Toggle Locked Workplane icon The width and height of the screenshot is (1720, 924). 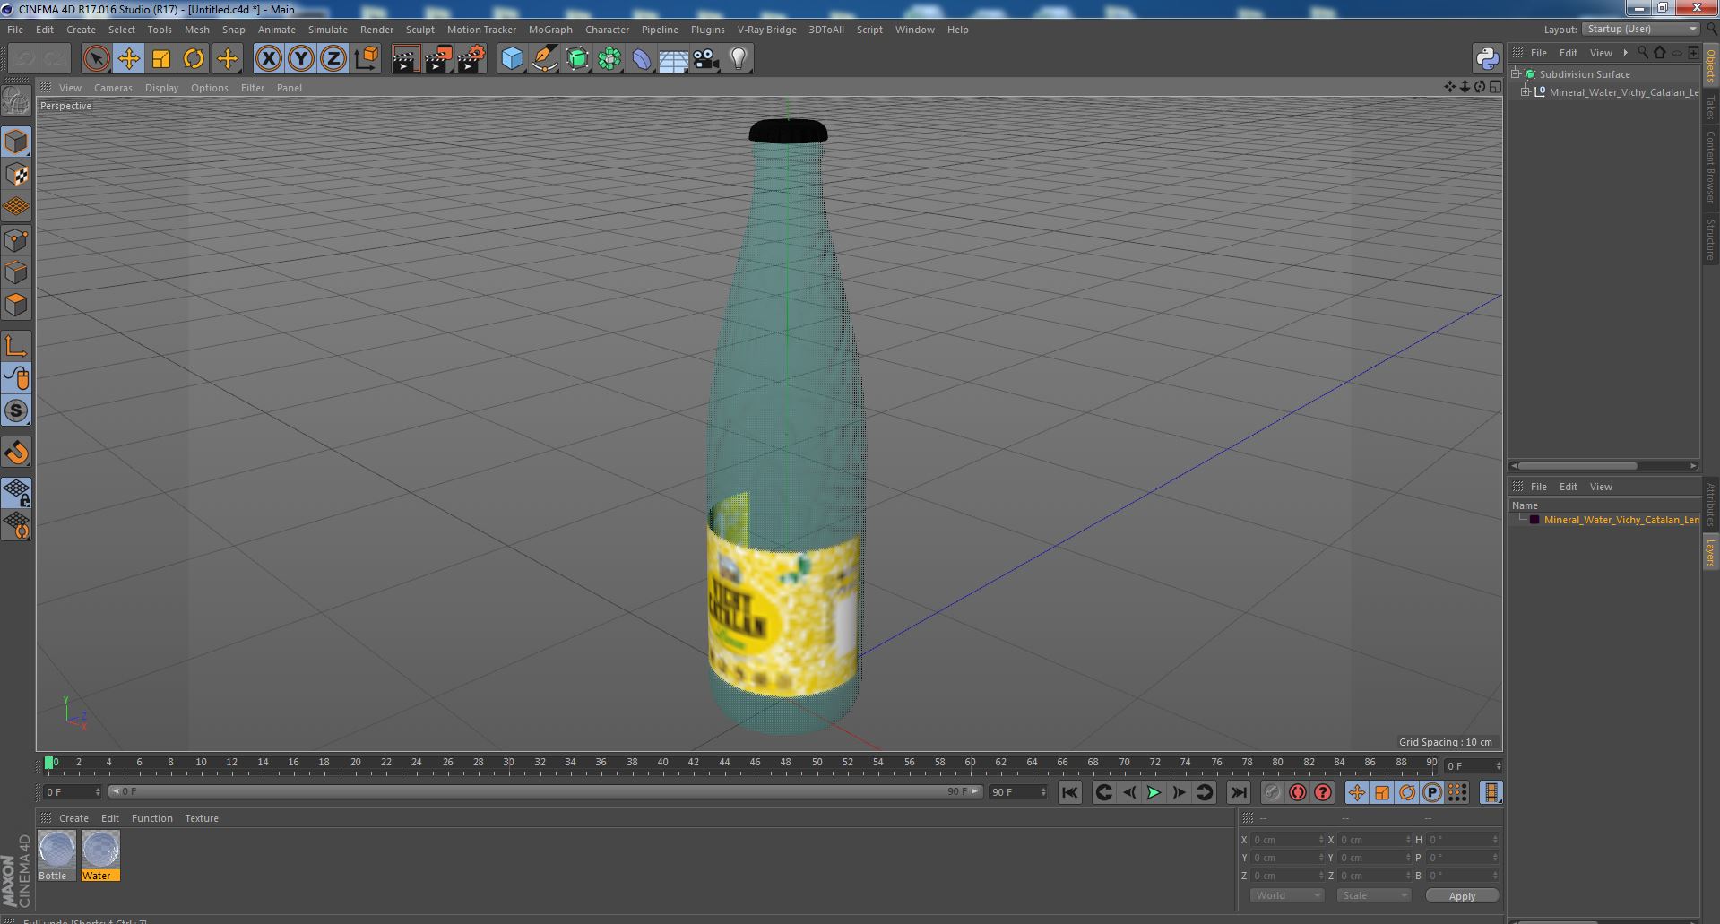[x=16, y=492]
